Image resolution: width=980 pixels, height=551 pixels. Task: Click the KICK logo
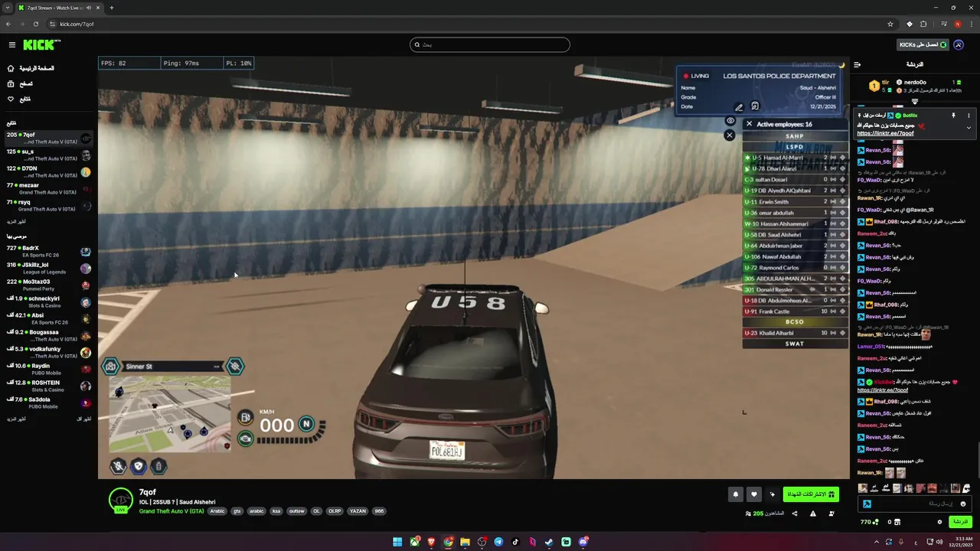(37, 45)
